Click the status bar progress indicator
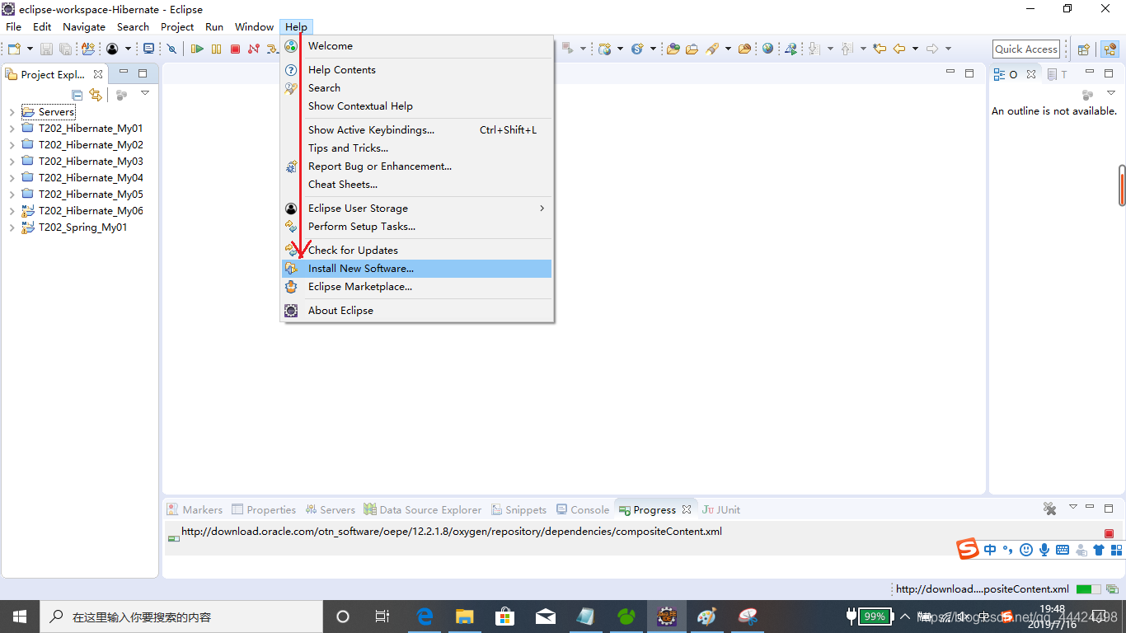This screenshot has width=1126, height=633. click(1088, 589)
